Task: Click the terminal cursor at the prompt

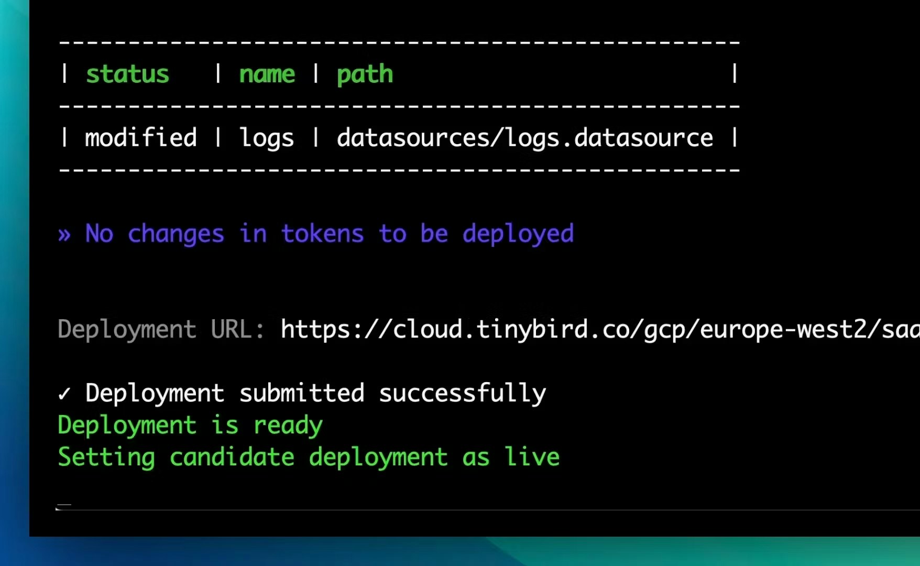Action: (63, 507)
